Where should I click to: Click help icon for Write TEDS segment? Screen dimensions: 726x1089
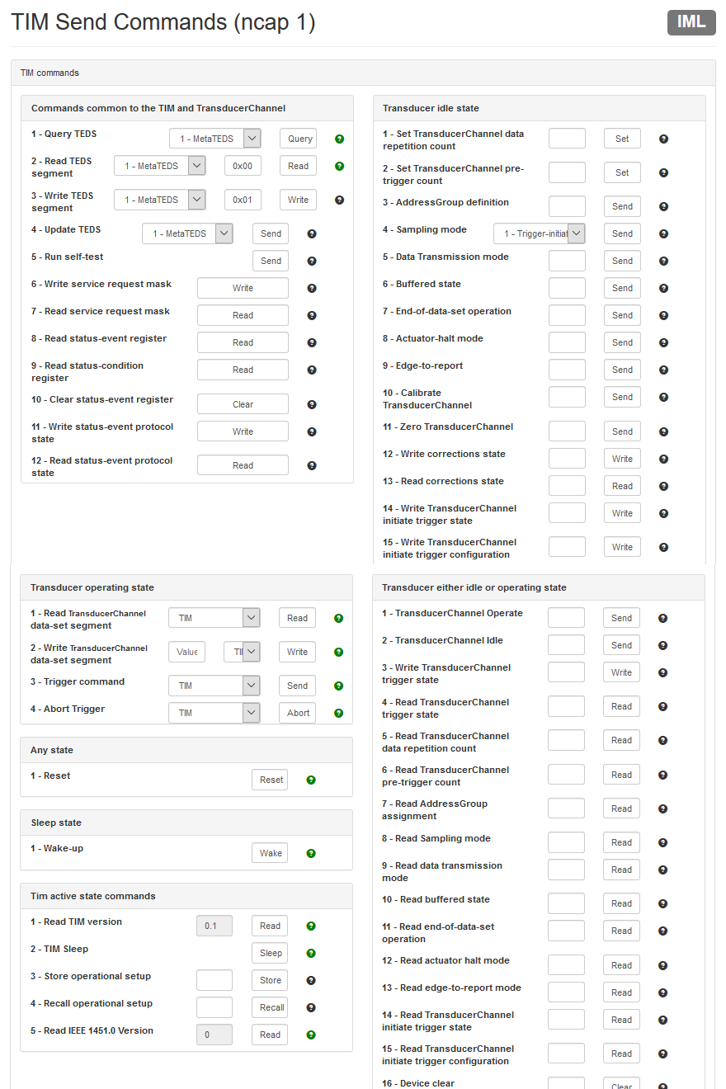339,200
